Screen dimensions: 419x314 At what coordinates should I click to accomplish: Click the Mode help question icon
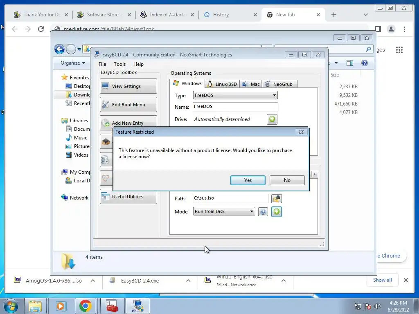[x=263, y=212]
